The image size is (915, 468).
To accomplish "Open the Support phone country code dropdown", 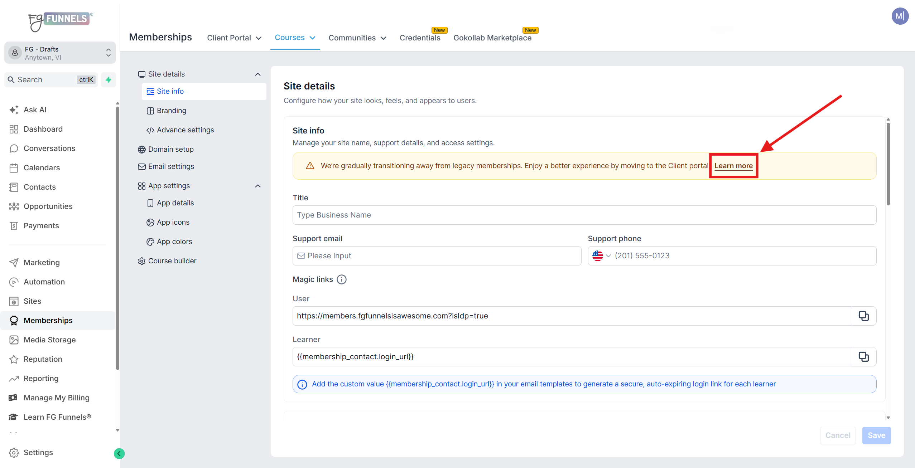I will click(x=602, y=256).
